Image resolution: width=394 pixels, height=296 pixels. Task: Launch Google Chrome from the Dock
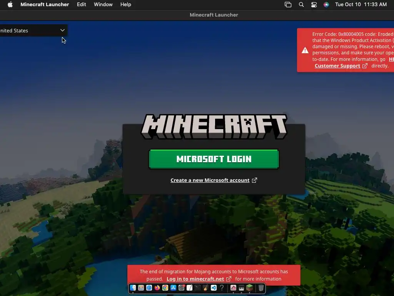tap(165, 288)
